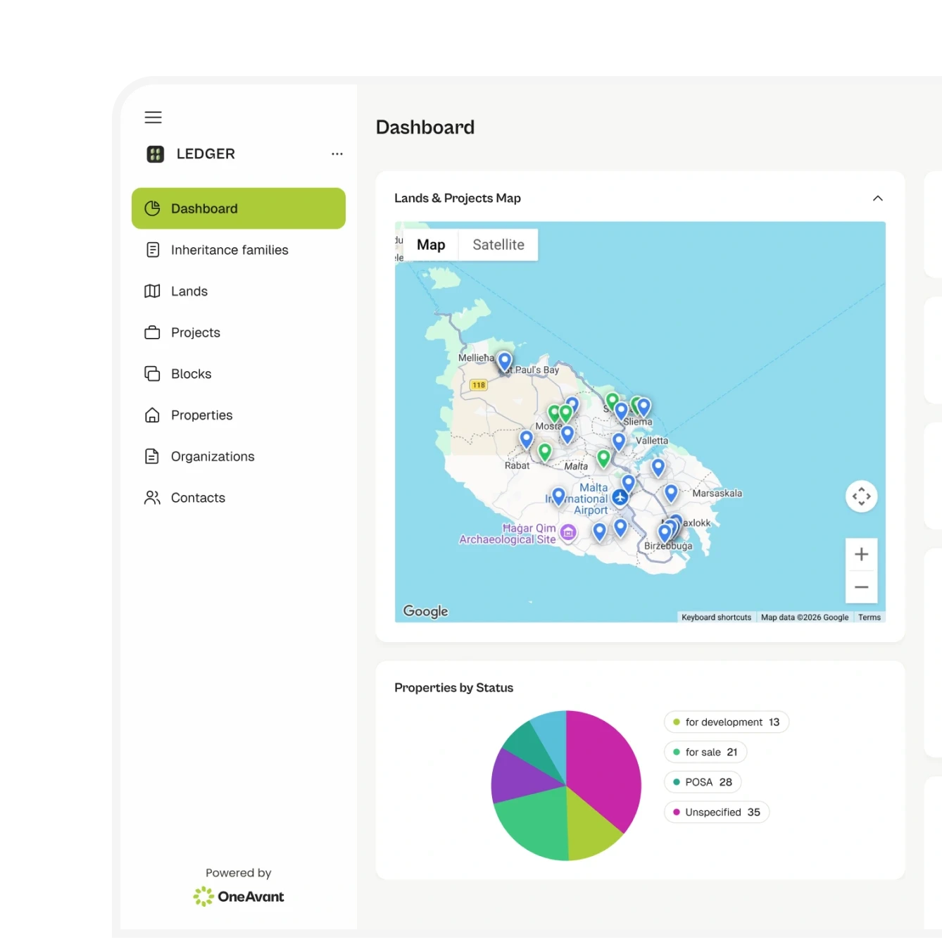Go to Inheritance families

[239, 250]
